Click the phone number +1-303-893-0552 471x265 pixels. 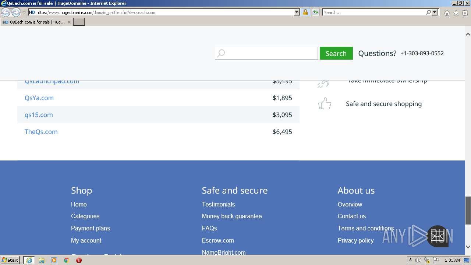click(x=422, y=53)
